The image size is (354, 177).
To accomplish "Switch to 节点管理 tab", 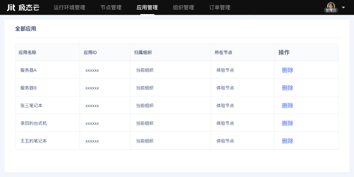I will pyautogui.click(x=111, y=8).
